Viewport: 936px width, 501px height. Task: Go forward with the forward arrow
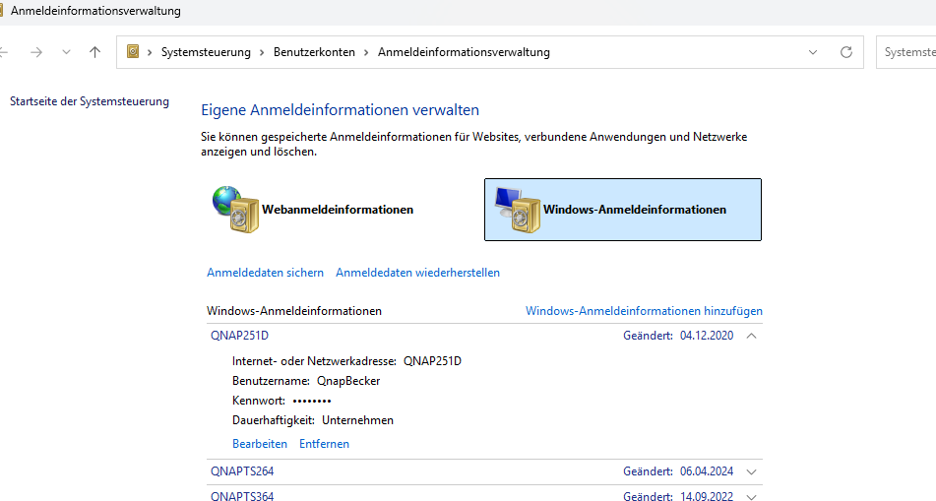(x=36, y=52)
